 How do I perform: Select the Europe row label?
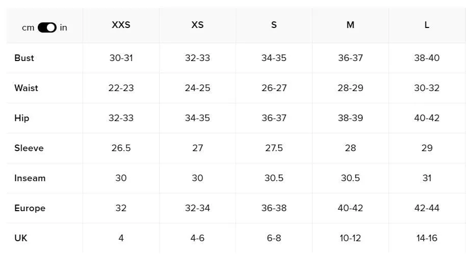tap(30, 208)
